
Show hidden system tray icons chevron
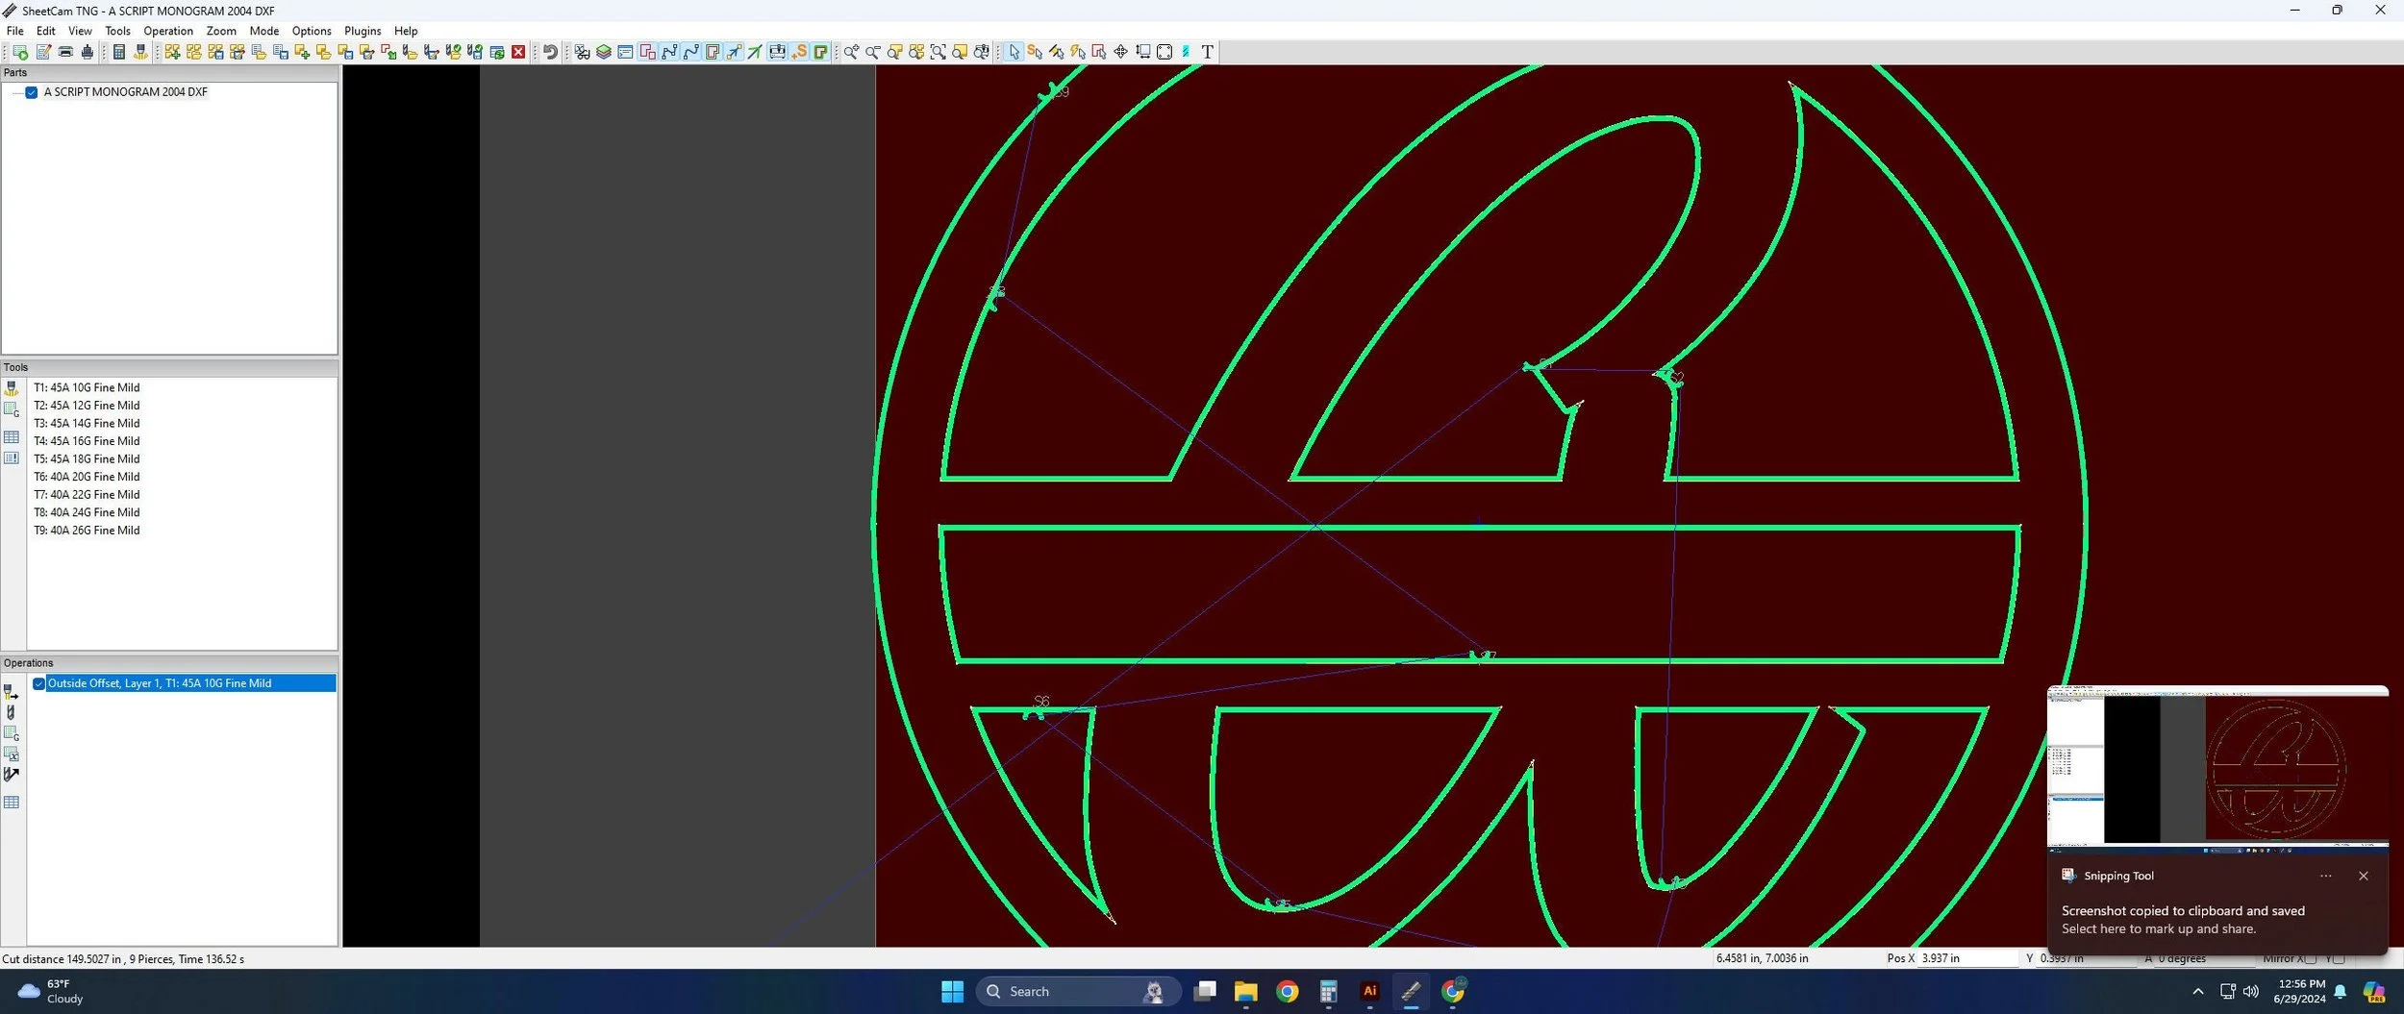point(2197,991)
